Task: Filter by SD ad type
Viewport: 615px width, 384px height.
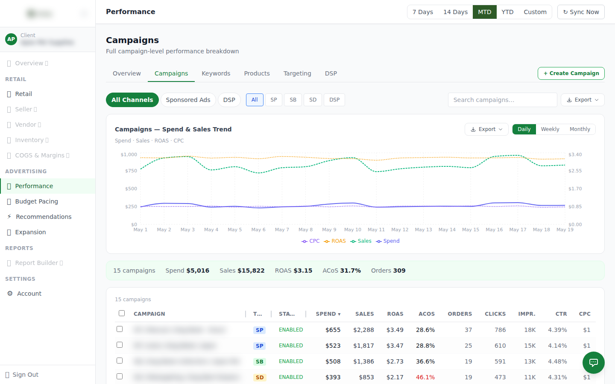Action: [x=313, y=100]
